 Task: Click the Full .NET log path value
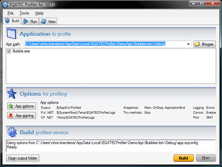click(x=86, y=113)
